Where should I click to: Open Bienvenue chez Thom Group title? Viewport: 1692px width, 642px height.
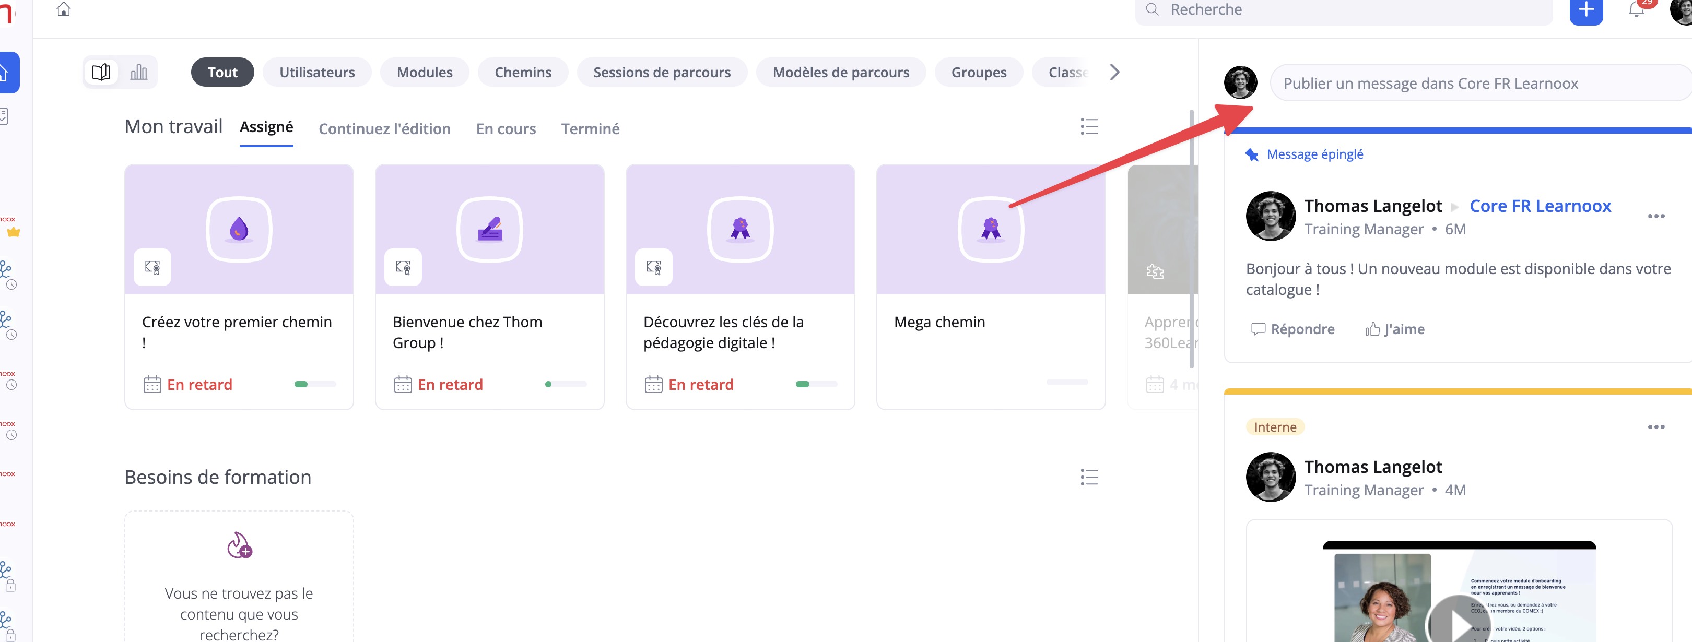(x=468, y=332)
